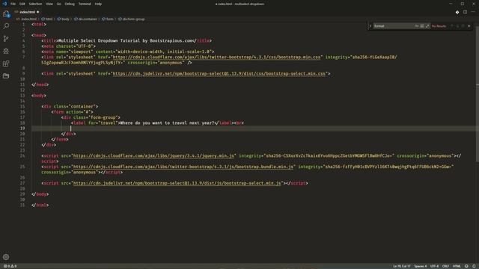Change language mode HTML in status bar
The height and width of the screenshot is (269, 479).
pos(457,266)
